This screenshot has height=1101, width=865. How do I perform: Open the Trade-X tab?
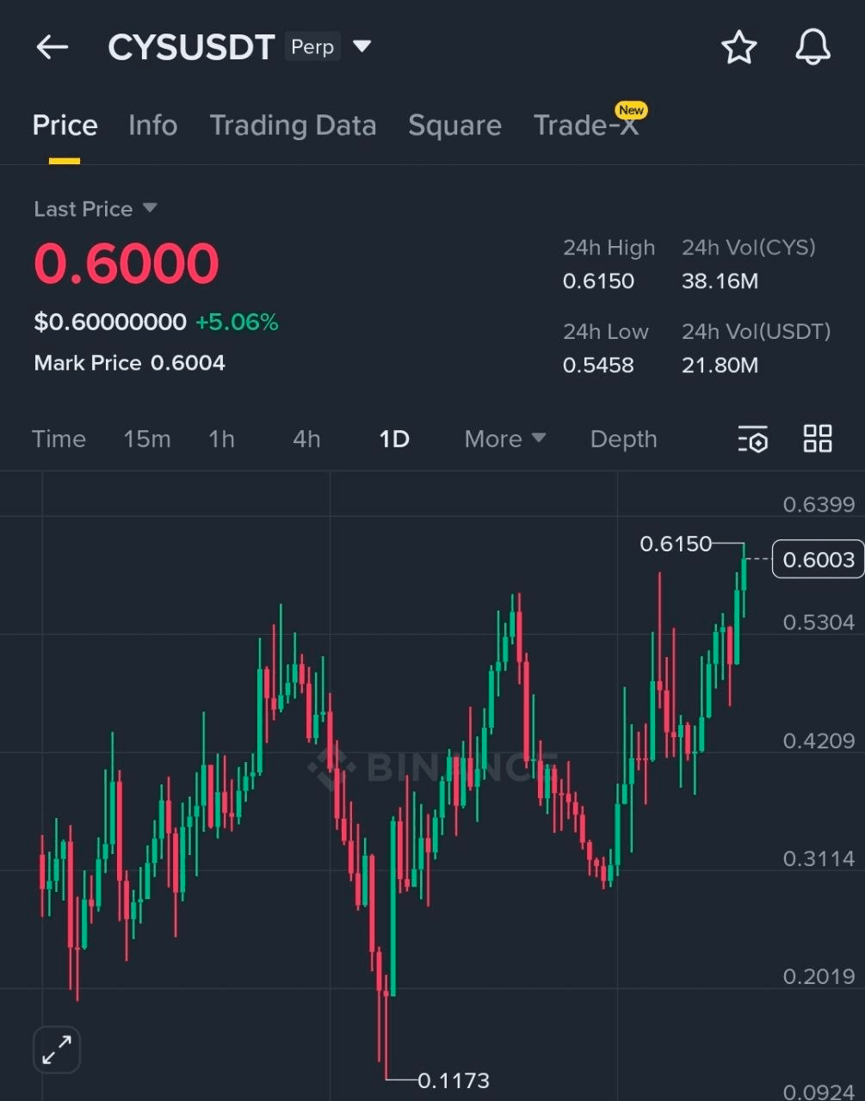(586, 126)
